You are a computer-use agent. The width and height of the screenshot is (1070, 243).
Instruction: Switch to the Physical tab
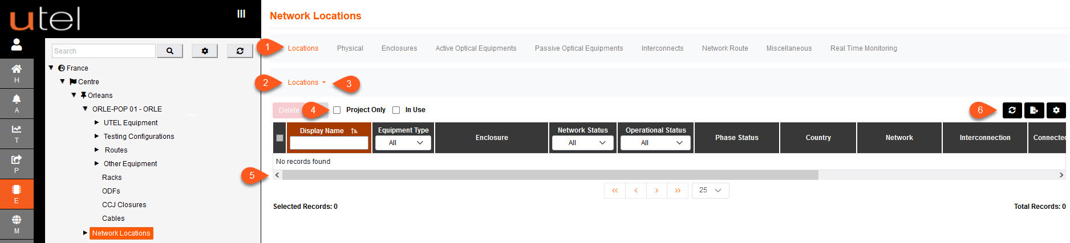(x=350, y=48)
